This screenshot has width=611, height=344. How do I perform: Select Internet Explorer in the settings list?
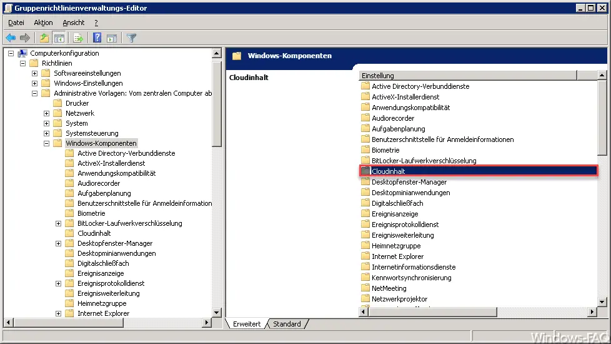(397, 256)
